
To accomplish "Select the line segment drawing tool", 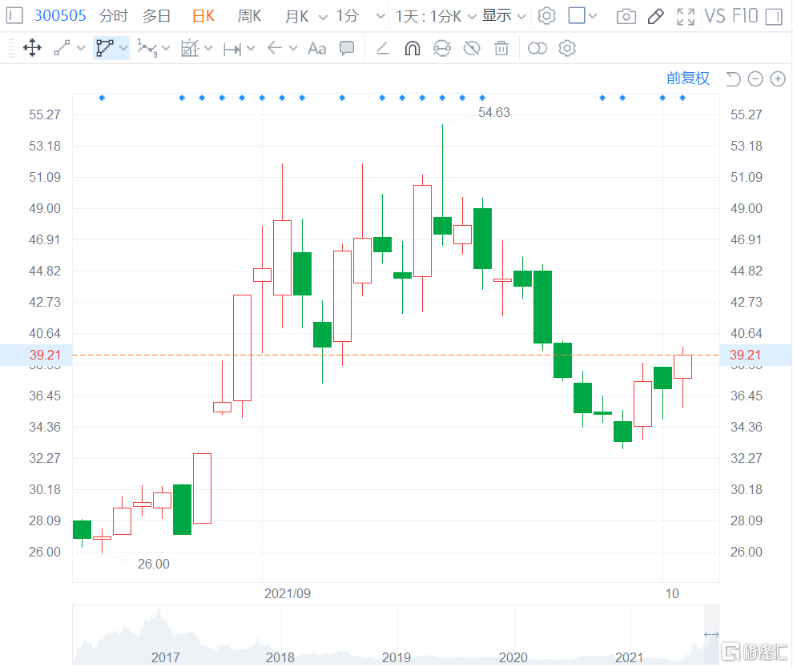I will click(62, 48).
